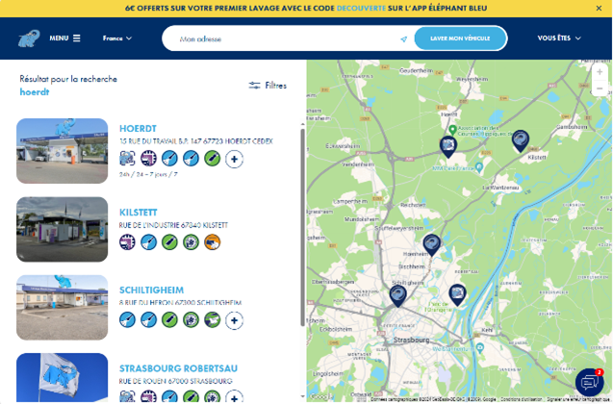
Task: Click the Kehl label on the map
Action: 487,330
